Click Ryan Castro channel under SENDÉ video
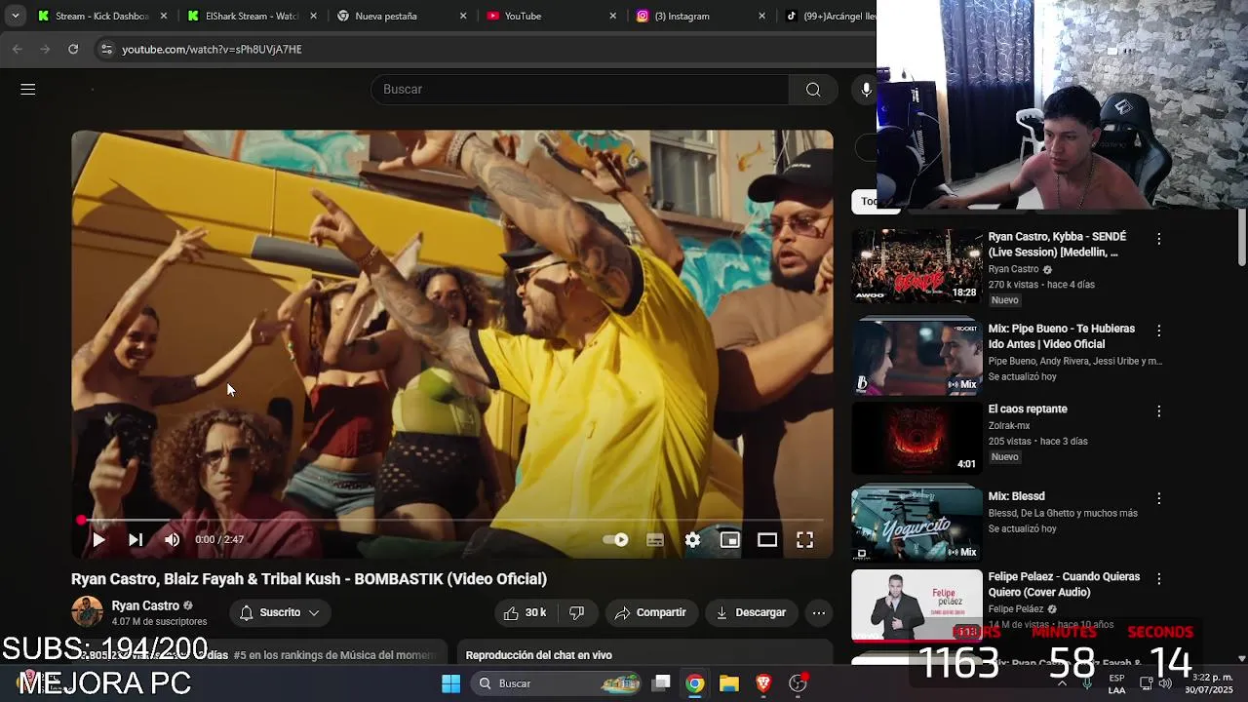Image resolution: width=1248 pixels, height=702 pixels. (1013, 269)
